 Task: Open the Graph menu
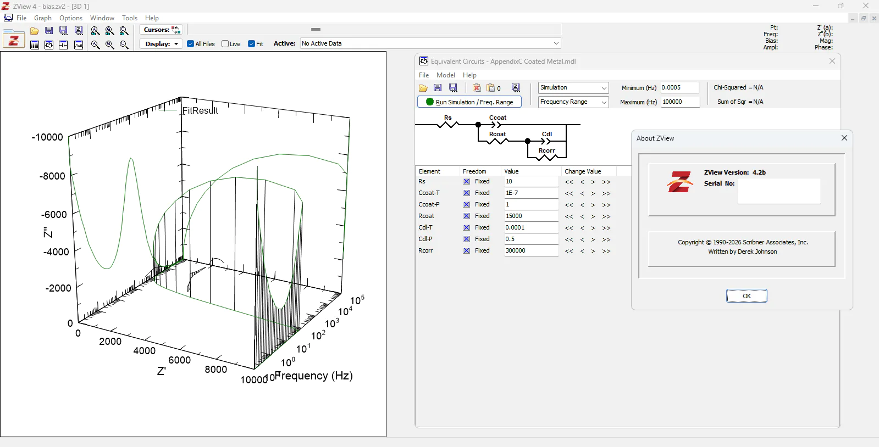pos(43,18)
